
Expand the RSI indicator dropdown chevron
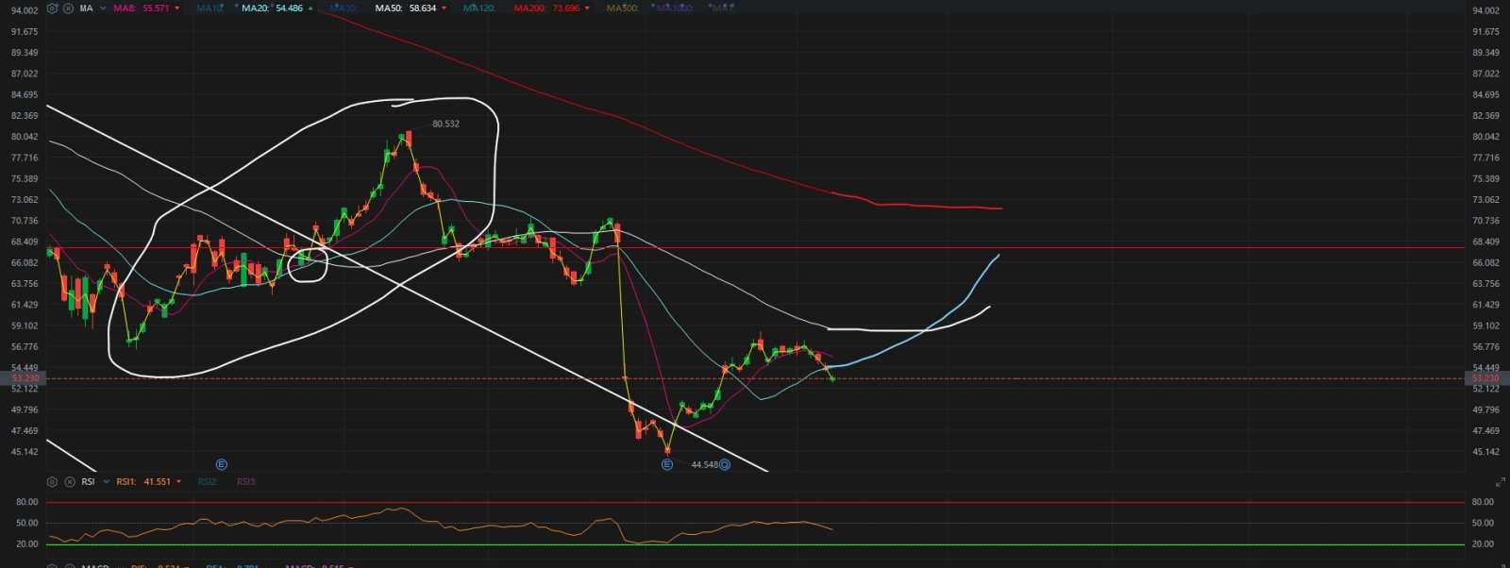[x=106, y=482]
